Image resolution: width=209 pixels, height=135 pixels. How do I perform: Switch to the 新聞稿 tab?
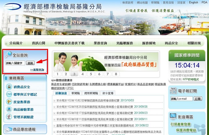tap(76, 93)
